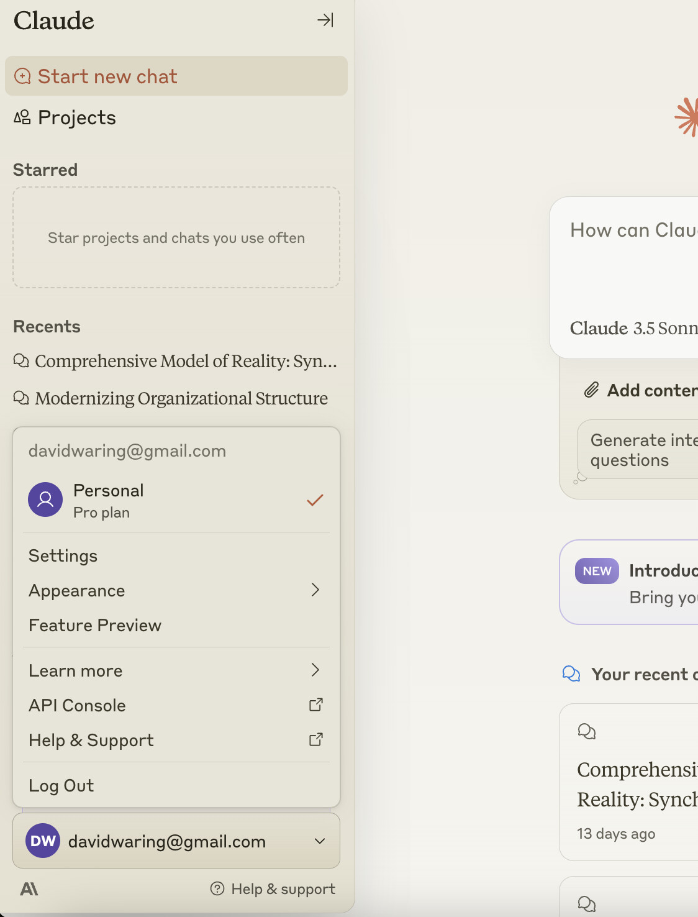This screenshot has width=698, height=917.
Task: Collapse the sidebar with the arrow icon
Action: pos(325,20)
